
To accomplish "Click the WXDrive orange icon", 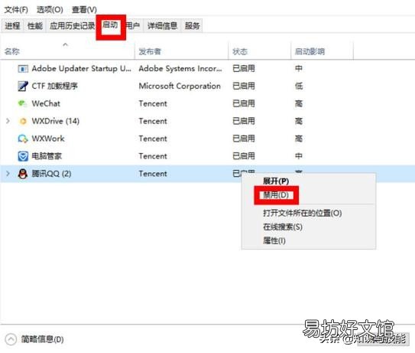I will point(23,121).
